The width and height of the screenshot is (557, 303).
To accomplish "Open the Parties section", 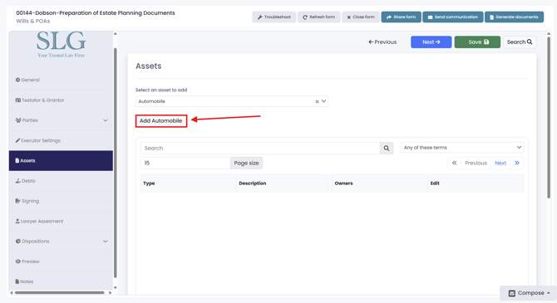I will click(x=61, y=120).
